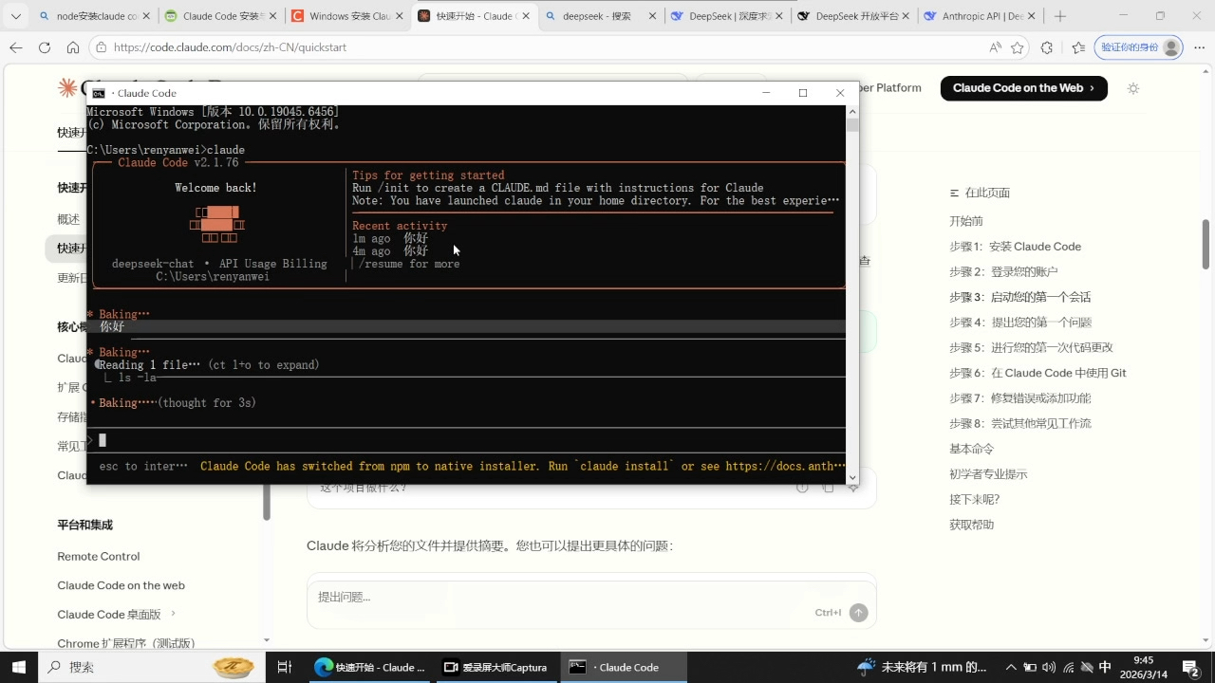Switch to the DeepSeek 开放平台 tab

click(x=852, y=16)
